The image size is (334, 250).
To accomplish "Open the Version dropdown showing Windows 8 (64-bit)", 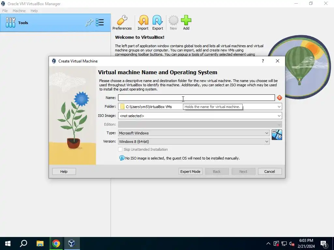I will coord(194,142).
